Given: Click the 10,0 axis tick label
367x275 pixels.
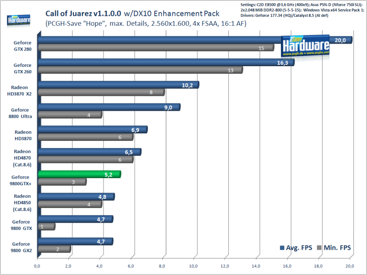Looking at the screenshot, I should point(193,266).
